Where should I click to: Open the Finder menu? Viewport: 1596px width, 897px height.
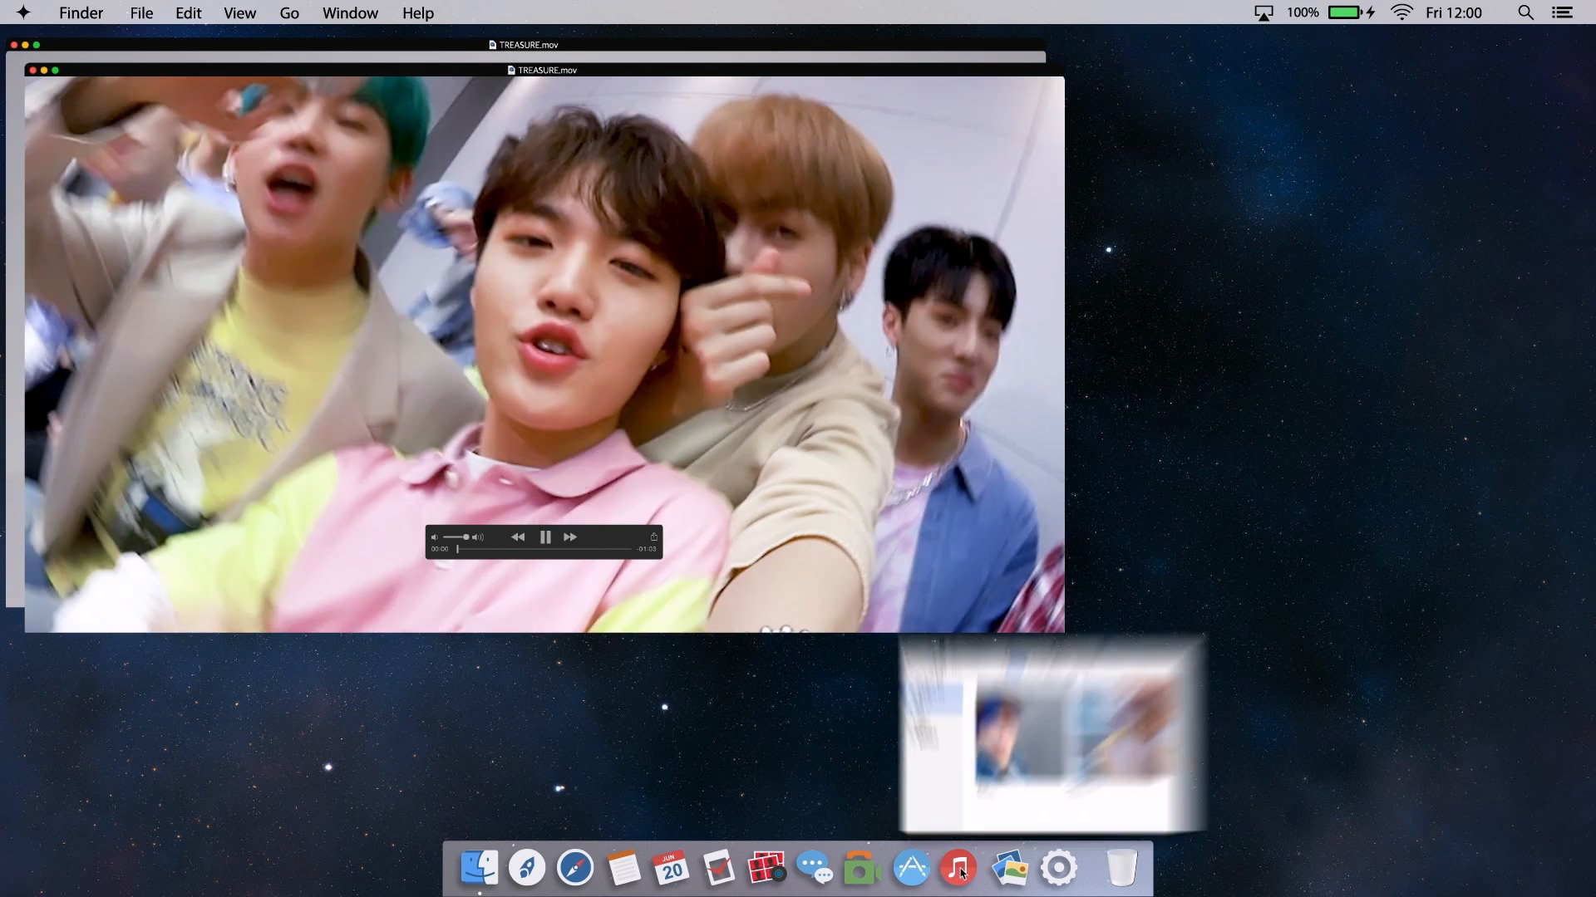(81, 12)
